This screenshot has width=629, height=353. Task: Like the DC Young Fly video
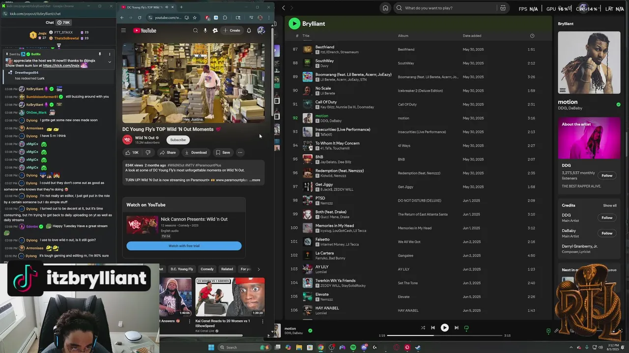click(132, 152)
